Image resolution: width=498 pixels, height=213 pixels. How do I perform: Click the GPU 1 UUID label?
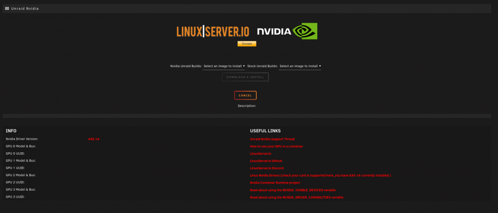pyautogui.click(x=15, y=168)
